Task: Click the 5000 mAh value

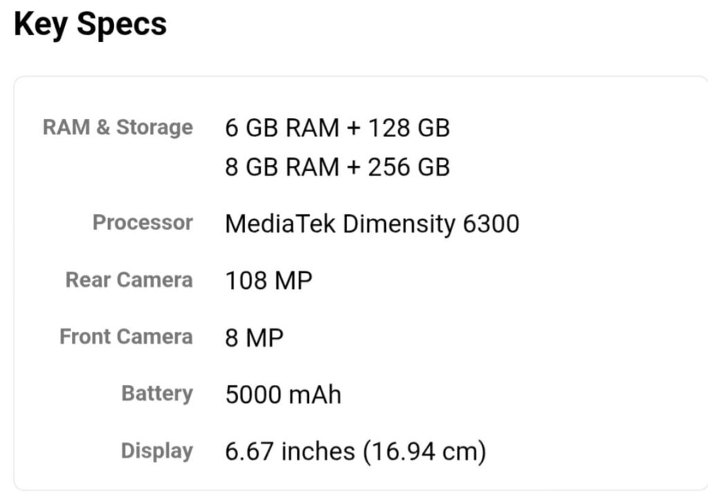Action: pyautogui.click(x=283, y=395)
